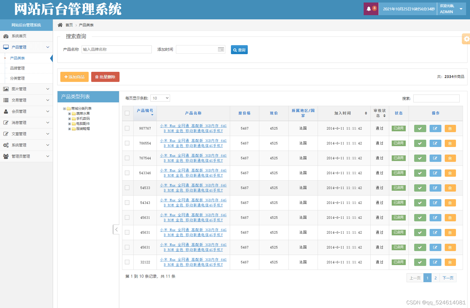Delete product 767544 with orange trash icon
The image size is (470, 308).
pyautogui.click(x=450, y=158)
